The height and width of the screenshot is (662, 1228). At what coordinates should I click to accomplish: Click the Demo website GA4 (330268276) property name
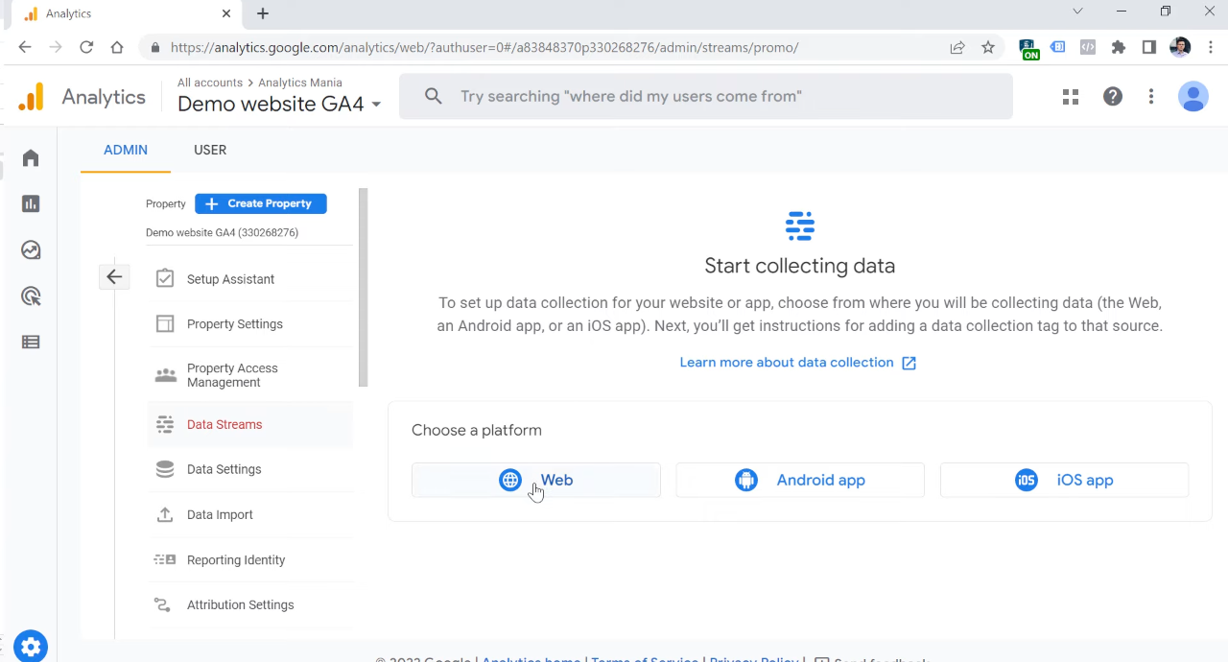(x=222, y=232)
